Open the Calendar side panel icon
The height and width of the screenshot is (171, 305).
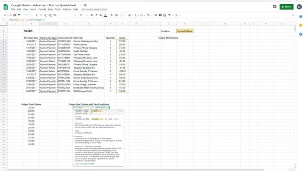point(301,17)
